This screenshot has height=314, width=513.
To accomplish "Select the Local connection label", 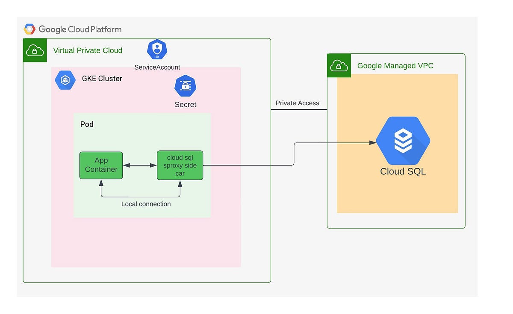I will (x=146, y=204).
